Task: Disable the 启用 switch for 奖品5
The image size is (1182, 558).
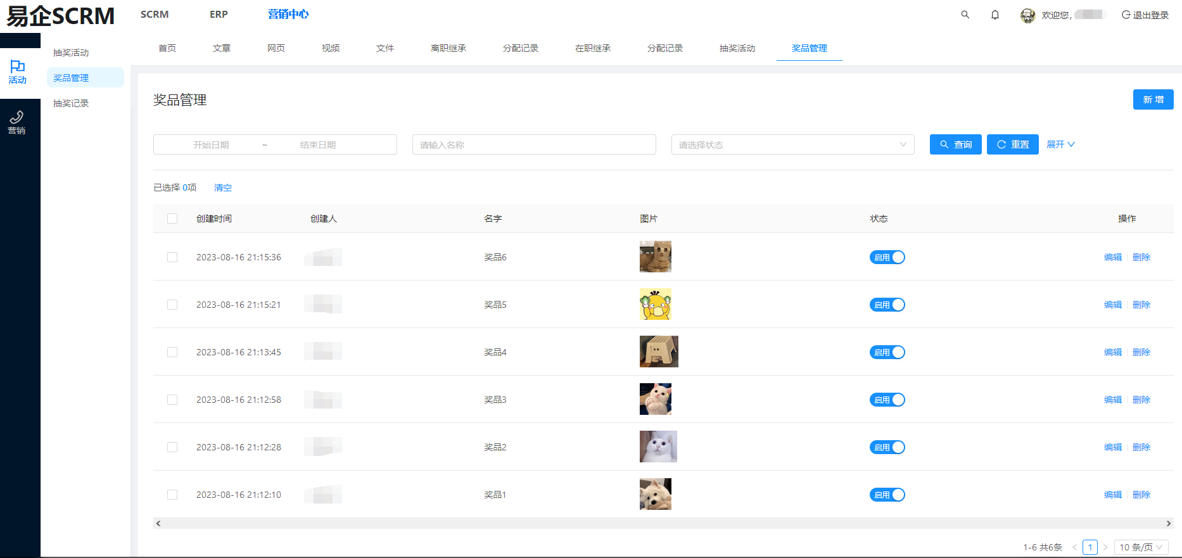Action: click(x=887, y=305)
